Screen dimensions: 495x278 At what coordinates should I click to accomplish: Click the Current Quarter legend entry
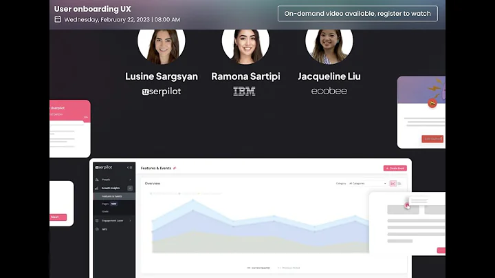pyautogui.click(x=259, y=268)
